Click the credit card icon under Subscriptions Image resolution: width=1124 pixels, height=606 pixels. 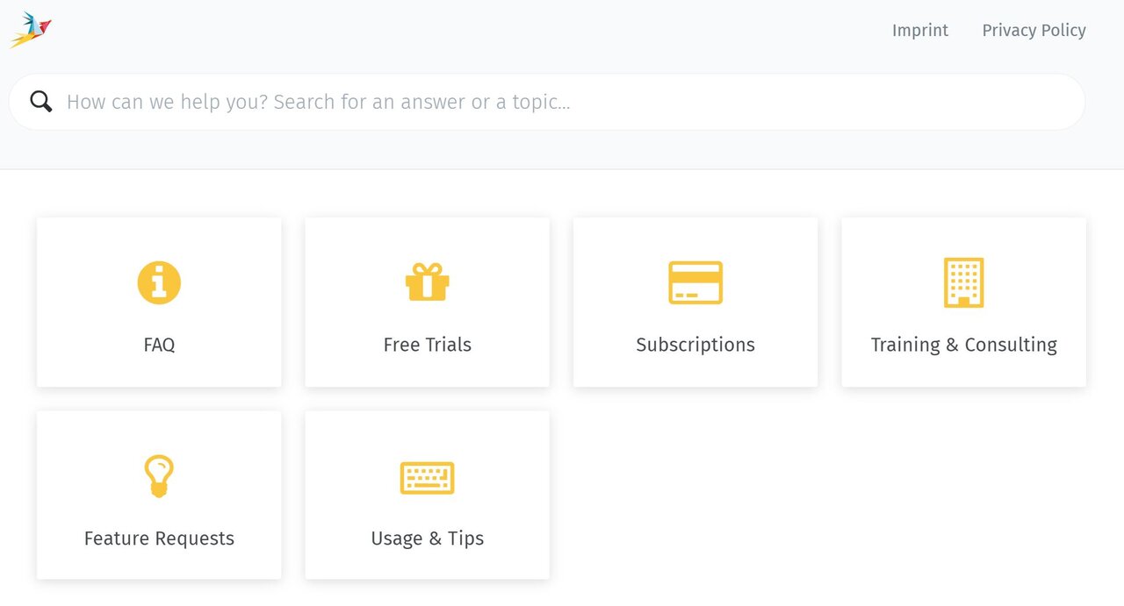[695, 282]
